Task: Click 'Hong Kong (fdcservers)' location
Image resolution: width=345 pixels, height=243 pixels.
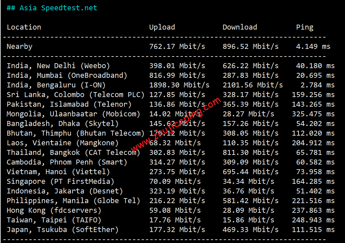Action: [54, 210]
